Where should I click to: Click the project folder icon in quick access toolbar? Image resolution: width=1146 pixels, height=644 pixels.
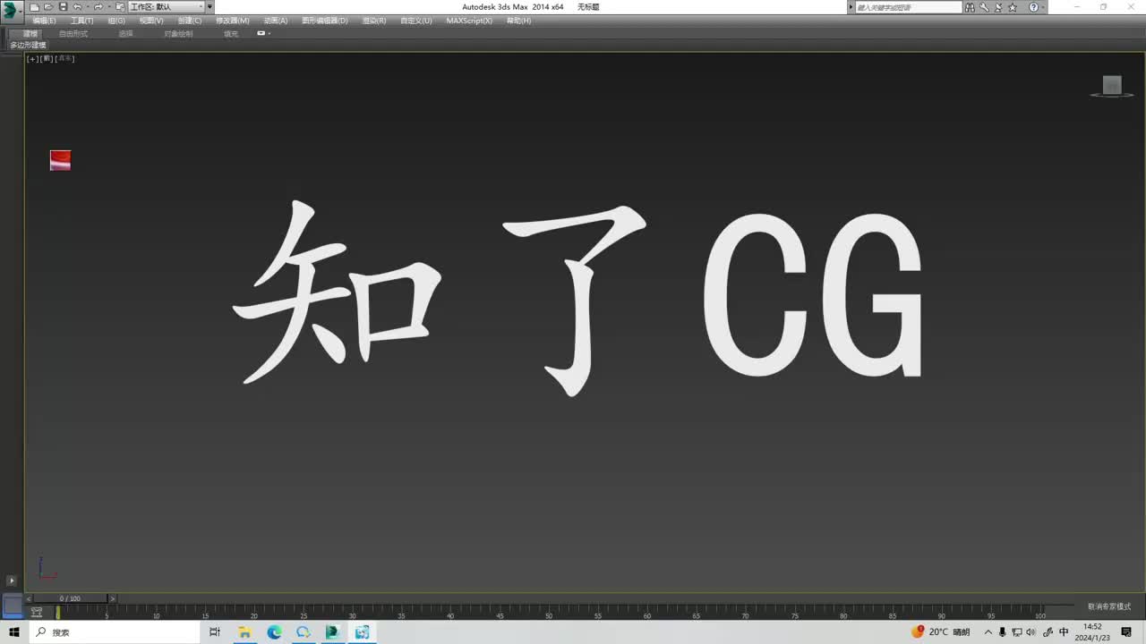[120, 7]
